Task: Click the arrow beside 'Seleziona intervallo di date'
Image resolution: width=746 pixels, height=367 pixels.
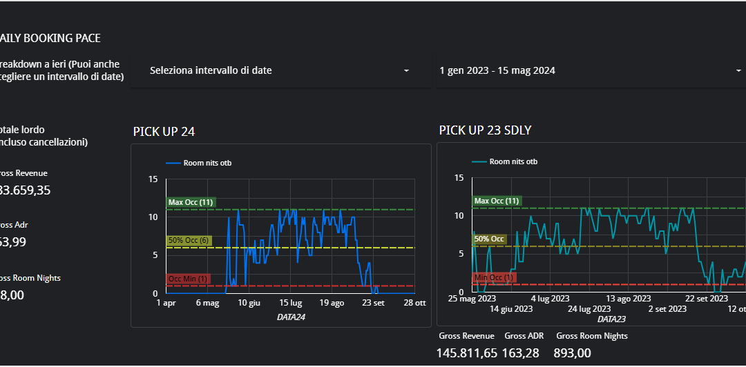Action: coord(406,71)
